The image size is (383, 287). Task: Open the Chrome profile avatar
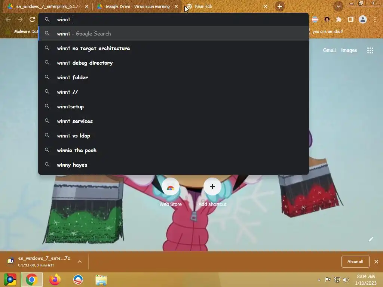[363, 19]
